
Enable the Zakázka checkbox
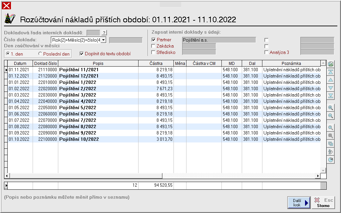(154, 46)
